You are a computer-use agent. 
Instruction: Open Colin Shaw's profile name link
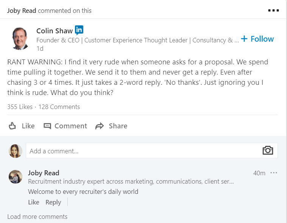click(55, 31)
